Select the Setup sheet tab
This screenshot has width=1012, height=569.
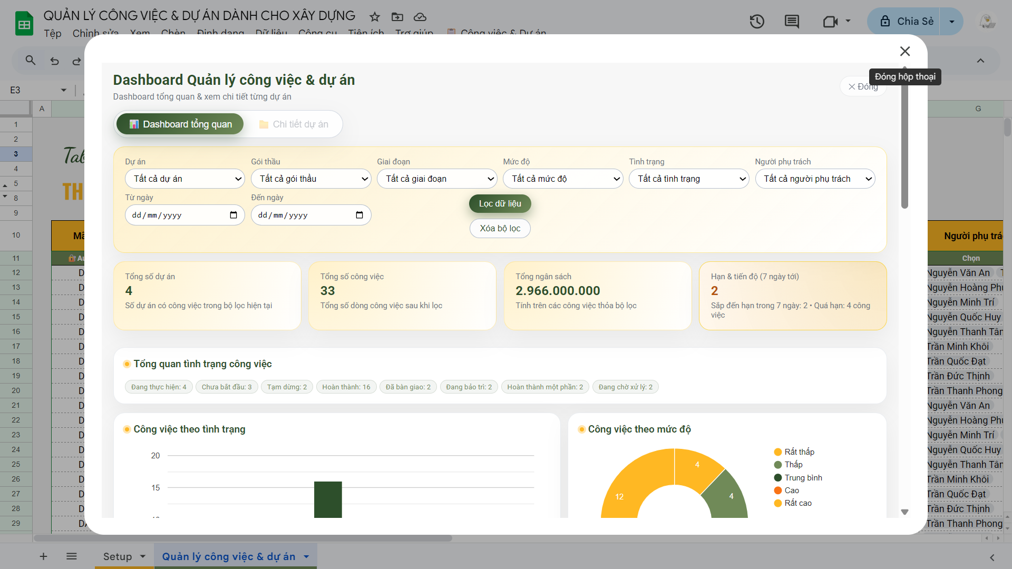(x=118, y=556)
